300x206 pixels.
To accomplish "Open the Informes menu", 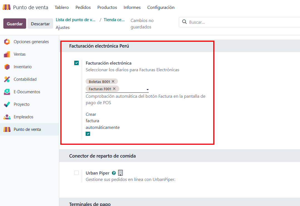I will [x=132, y=8].
